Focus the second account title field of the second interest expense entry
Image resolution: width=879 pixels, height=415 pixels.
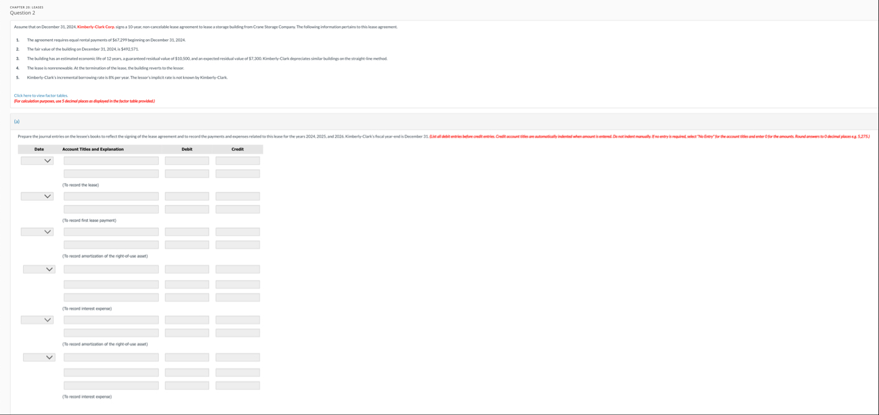[111, 372]
